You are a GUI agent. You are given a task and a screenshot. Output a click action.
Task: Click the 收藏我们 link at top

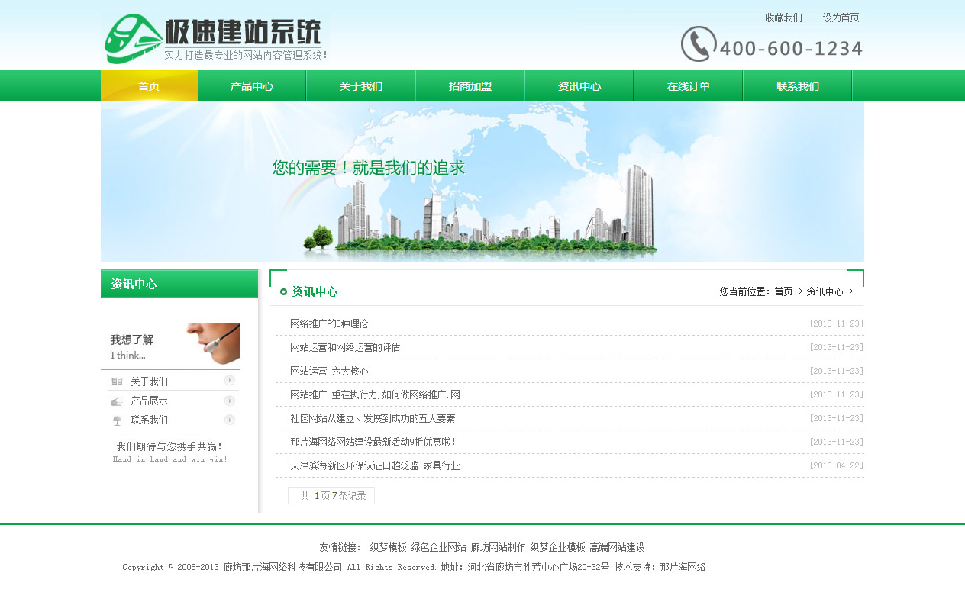[x=783, y=18]
